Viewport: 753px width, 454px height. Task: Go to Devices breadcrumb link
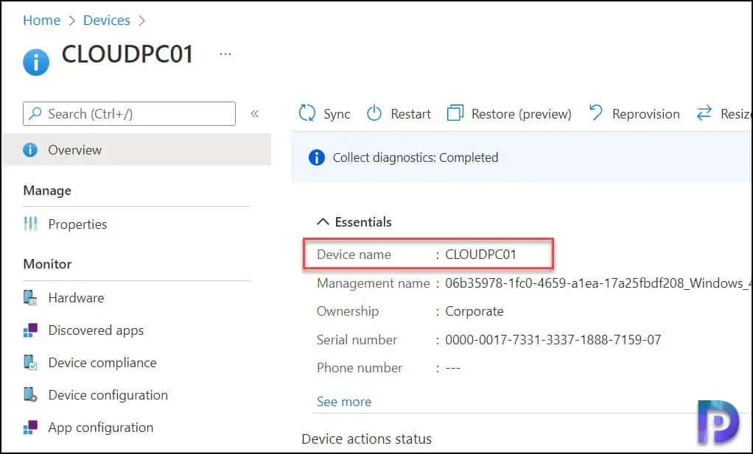click(x=107, y=20)
